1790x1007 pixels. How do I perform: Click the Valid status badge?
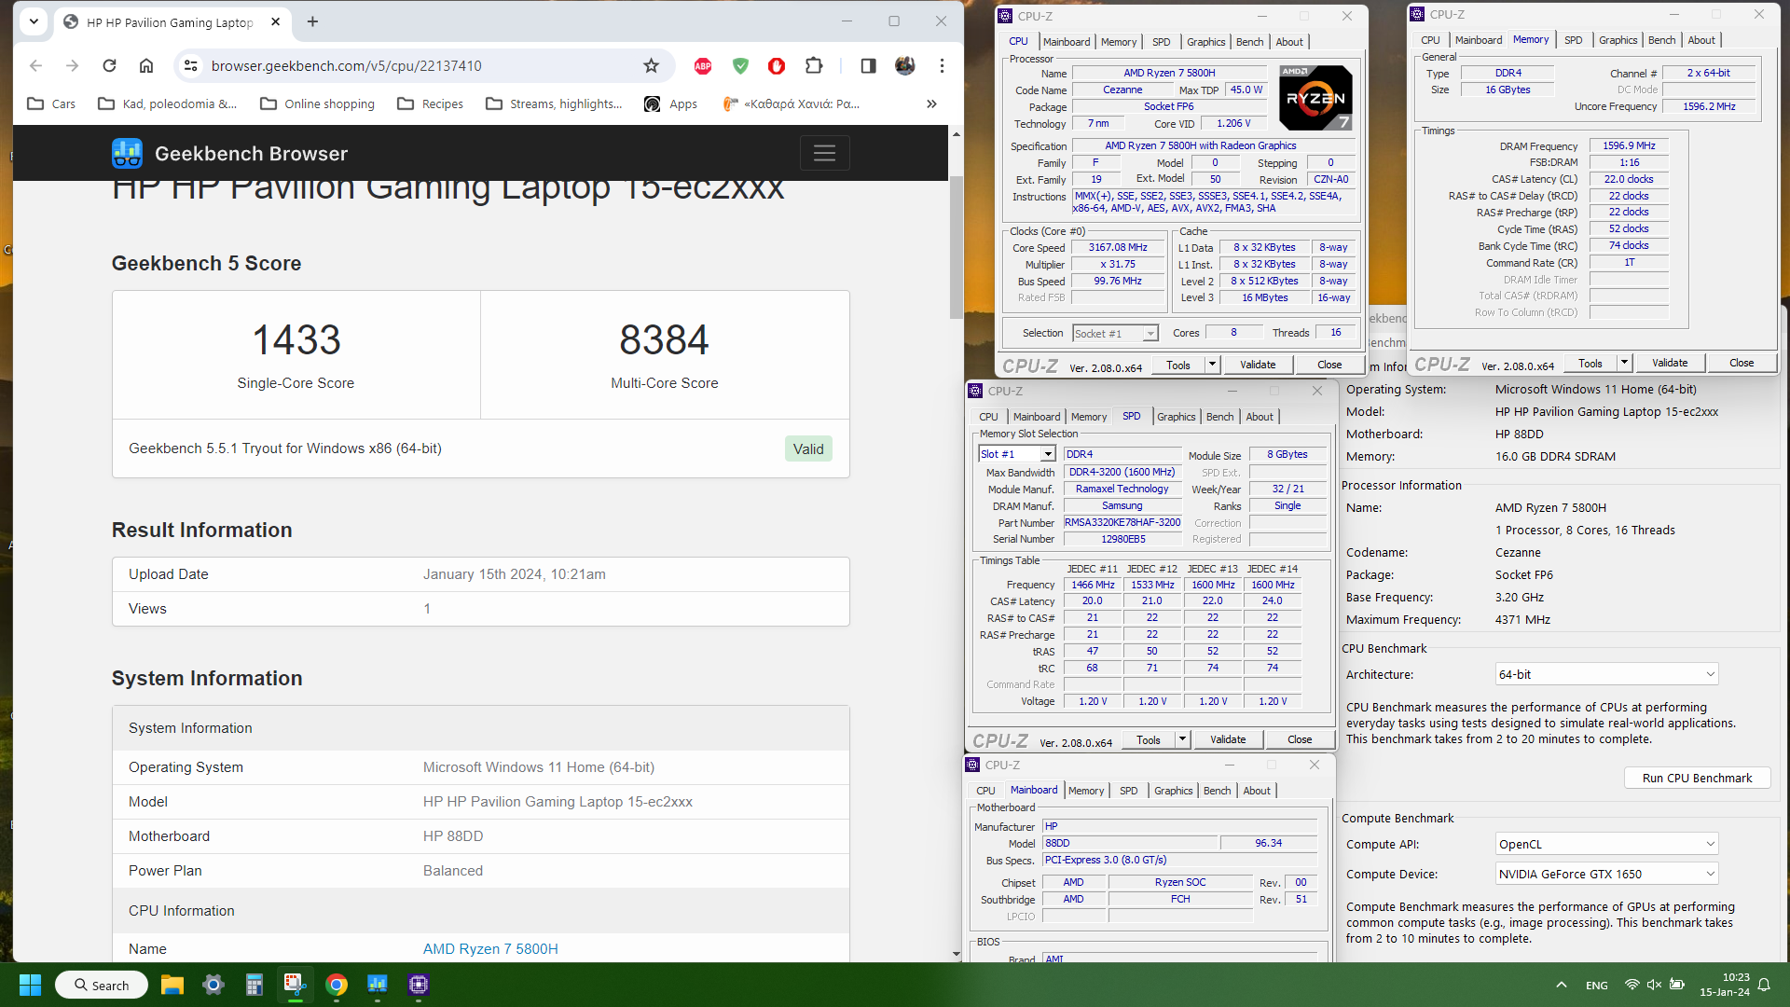click(807, 449)
